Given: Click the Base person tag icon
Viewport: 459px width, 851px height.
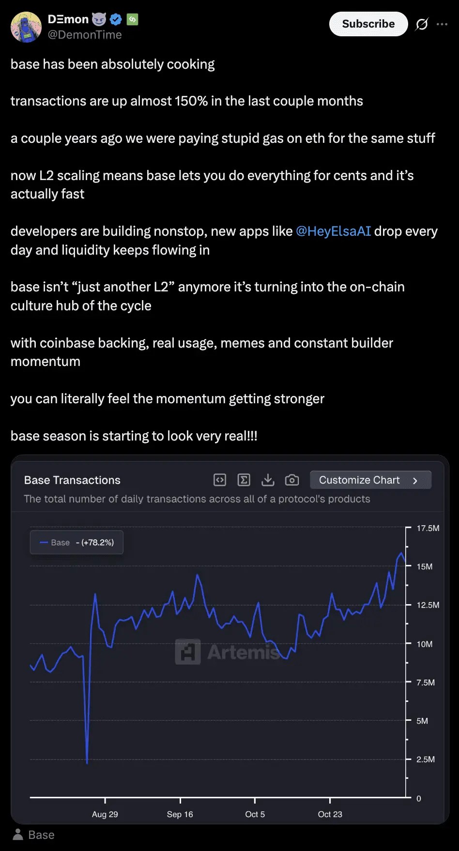Looking at the screenshot, I should (x=18, y=835).
